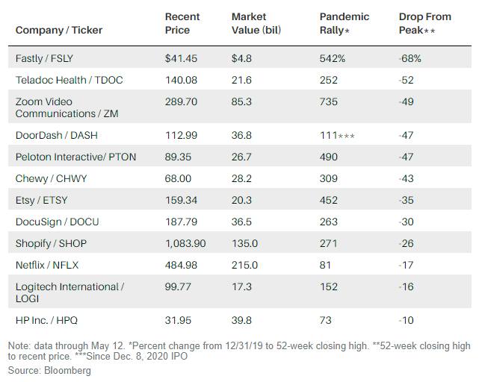This screenshot has width=479, height=382.
Task: Click the Etsy / ETSY row label
Action: coord(46,200)
